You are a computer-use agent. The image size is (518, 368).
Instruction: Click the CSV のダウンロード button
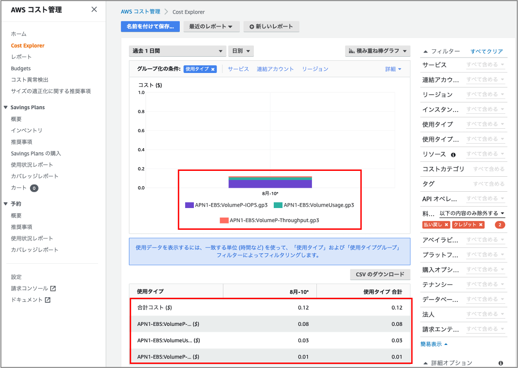380,274
